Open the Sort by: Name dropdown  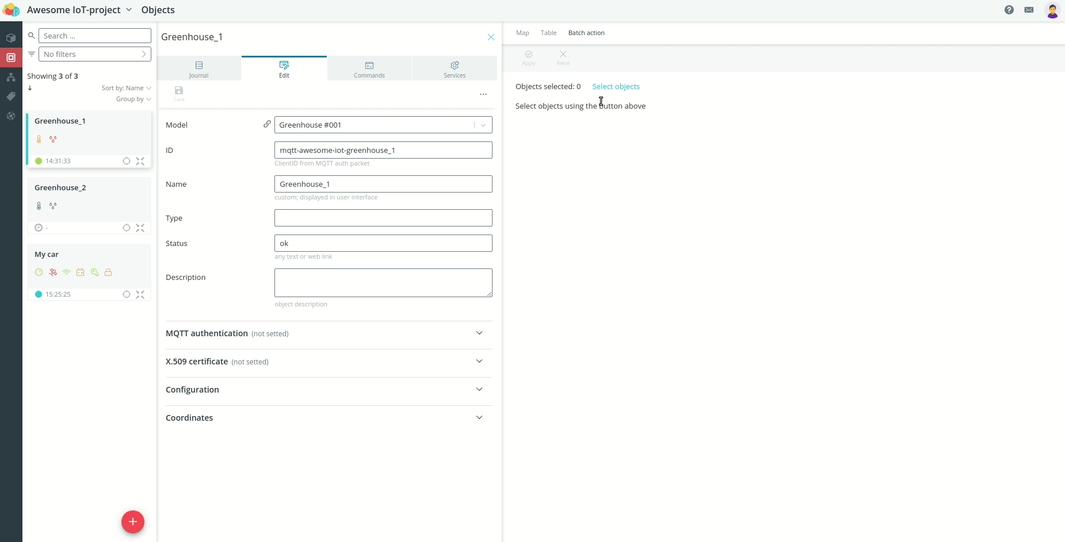[126, 88]
